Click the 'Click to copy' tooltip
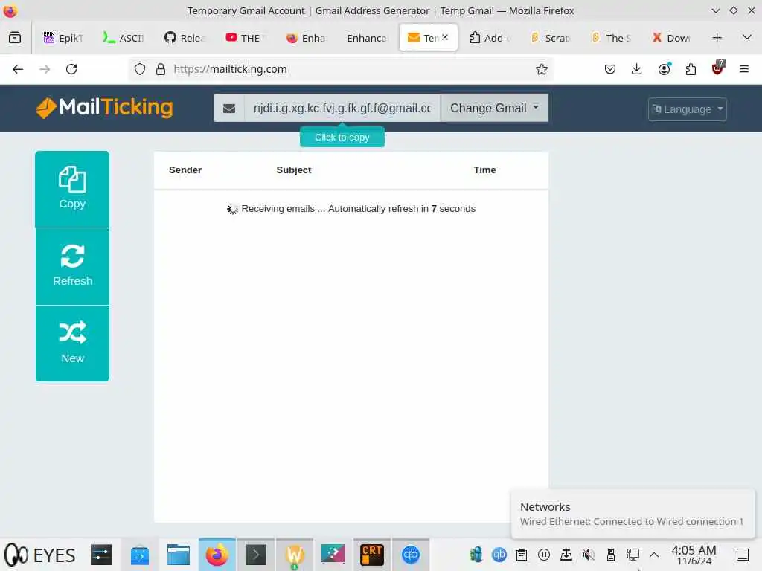Screen dimensions: 762x571 click(x=342, y=138)
